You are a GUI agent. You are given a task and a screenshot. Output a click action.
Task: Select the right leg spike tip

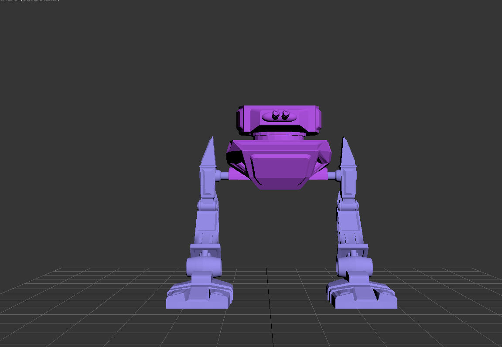(x=348, y=152)
